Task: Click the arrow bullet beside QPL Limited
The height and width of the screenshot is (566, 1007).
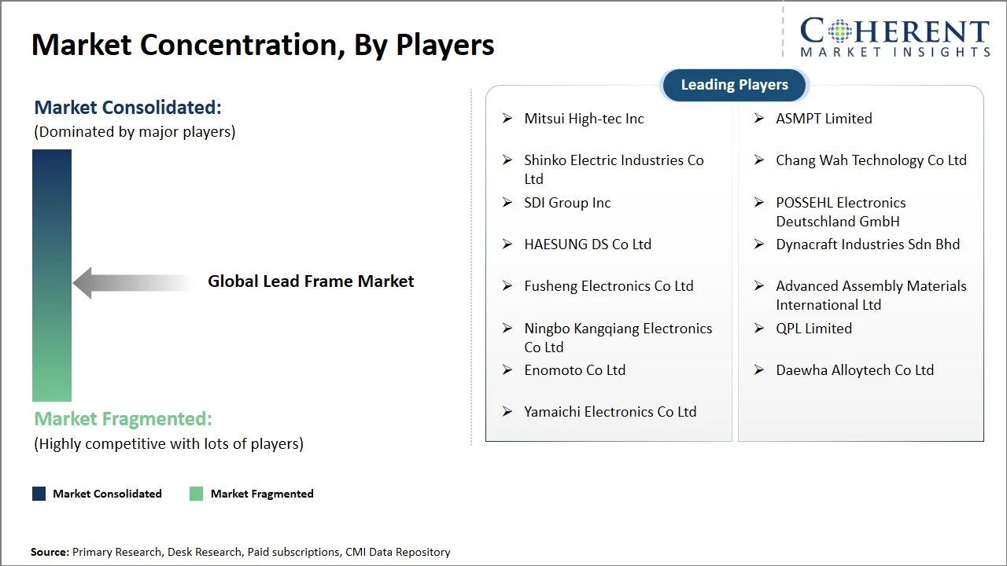Action: point(759,329)
